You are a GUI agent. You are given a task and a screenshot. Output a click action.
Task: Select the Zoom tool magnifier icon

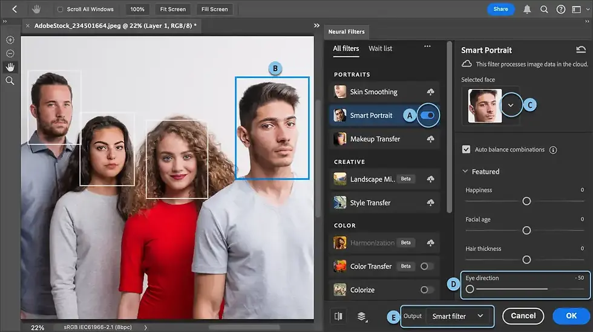click(x=10, y=80)
